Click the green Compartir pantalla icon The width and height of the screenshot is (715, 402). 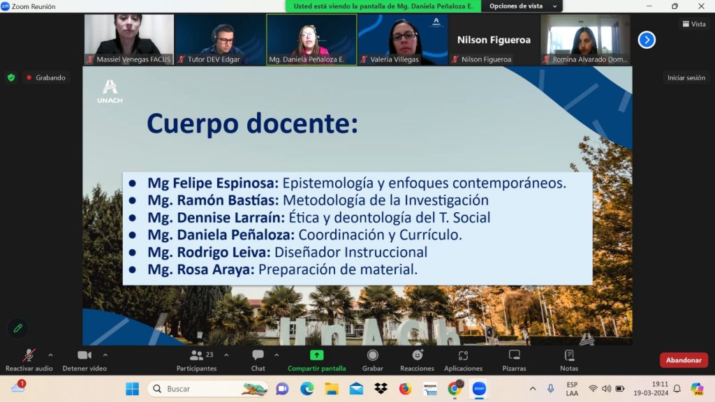click(x=316, y=355)
